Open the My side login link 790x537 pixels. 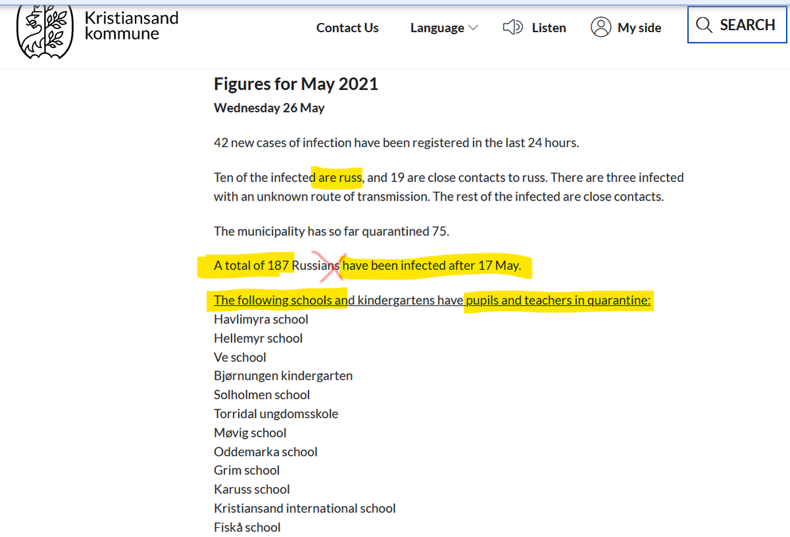click(x=626, y=28)
